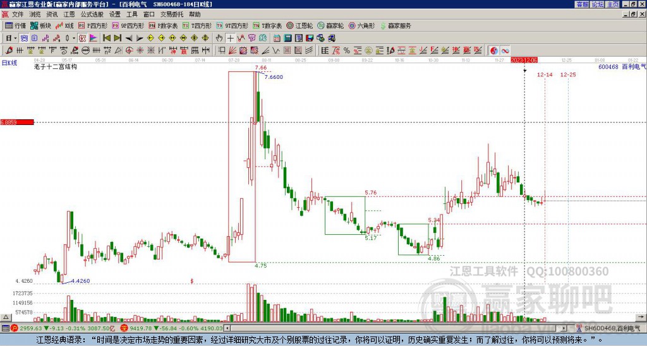Click the jump-to-last green arrow icon
The height and width of the screenshot is (346, 647).
pyautogui.click(x=118, y=38)
